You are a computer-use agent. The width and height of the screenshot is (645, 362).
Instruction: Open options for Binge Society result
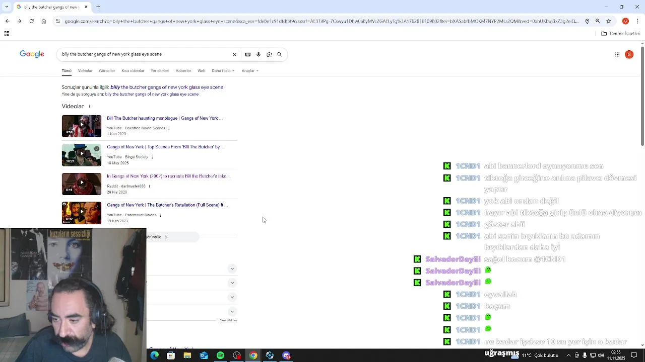point(152,157)
